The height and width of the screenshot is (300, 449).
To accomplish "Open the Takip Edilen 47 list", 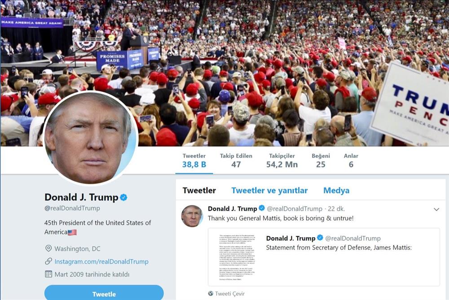I will coord(236,161).
